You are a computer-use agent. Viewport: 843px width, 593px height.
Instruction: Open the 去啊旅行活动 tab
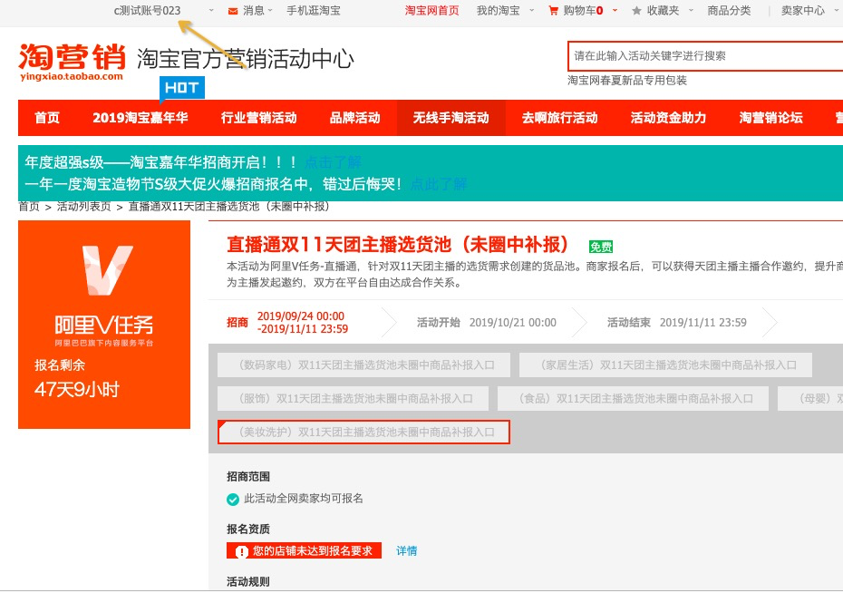(x=559, y=118)
